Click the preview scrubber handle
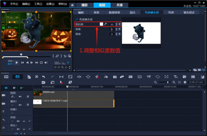 click(x=21, y=54)
